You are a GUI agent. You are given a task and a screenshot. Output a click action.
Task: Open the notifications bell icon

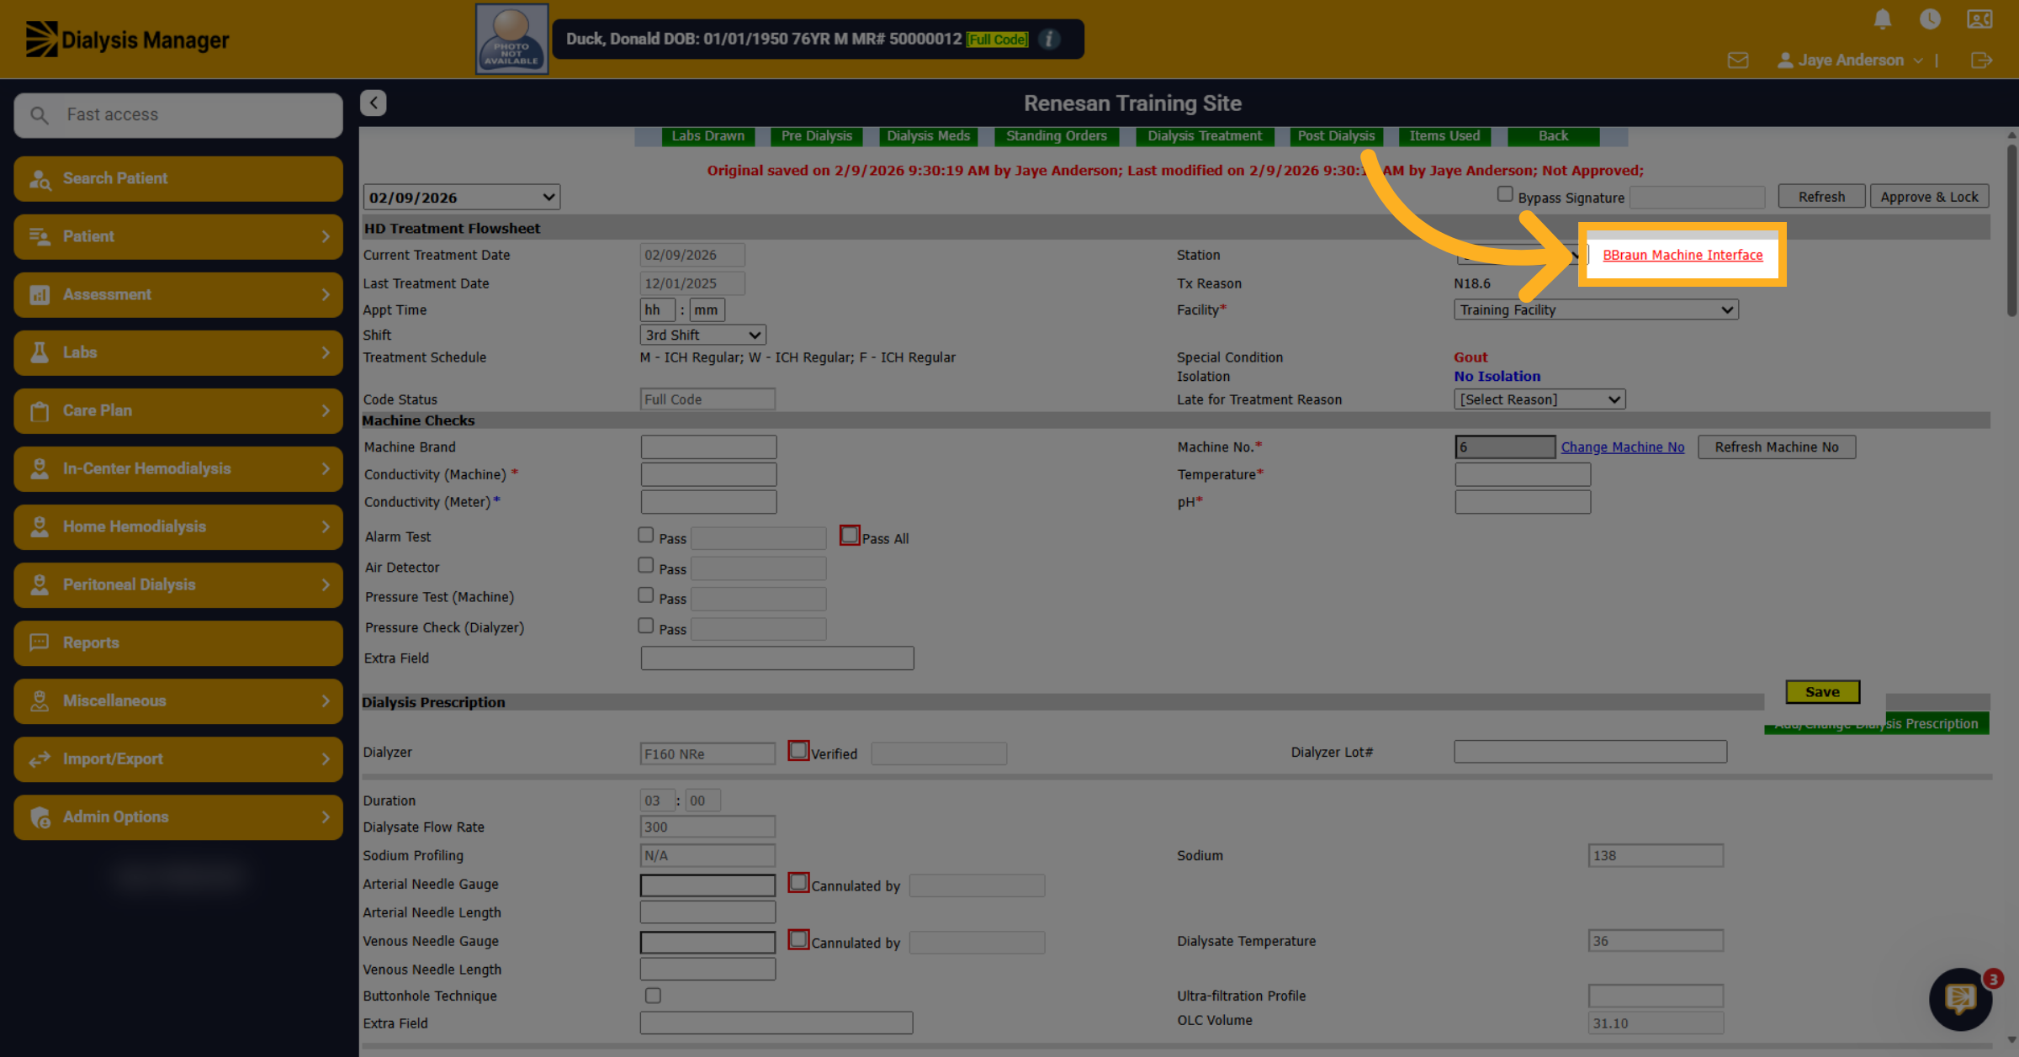pos(1883,19)
